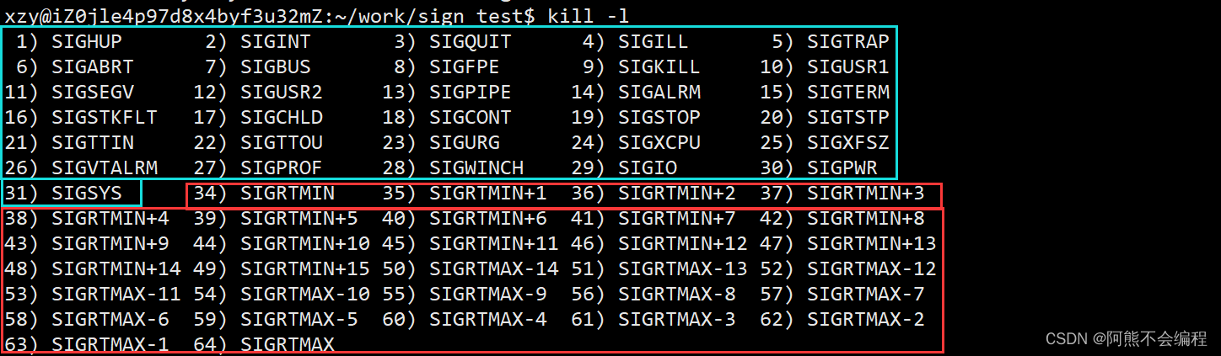The width and height of the screenshot is (1221, 356).
Task: Select SIGRTMIN+6 signal text
Action: (x=488, y=219)
